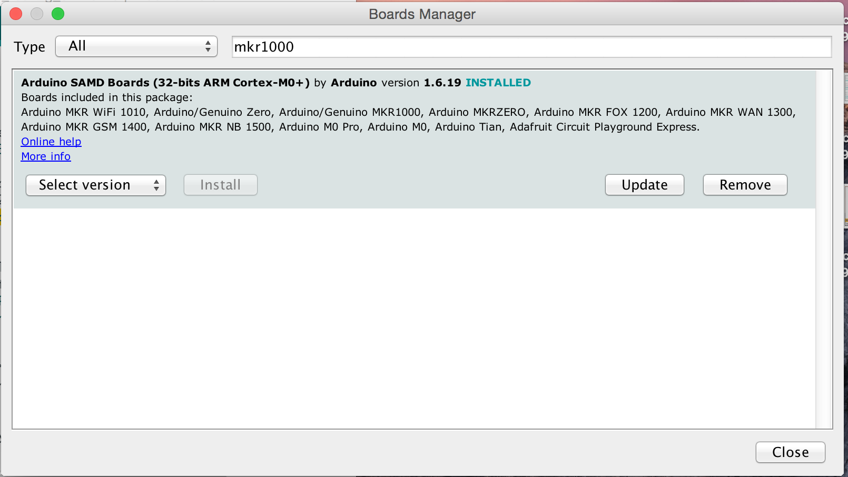Image resolution: width=848 pixels, height=477 pixels.
Task: Click the gray minimize window button
Action: (37, 14)
